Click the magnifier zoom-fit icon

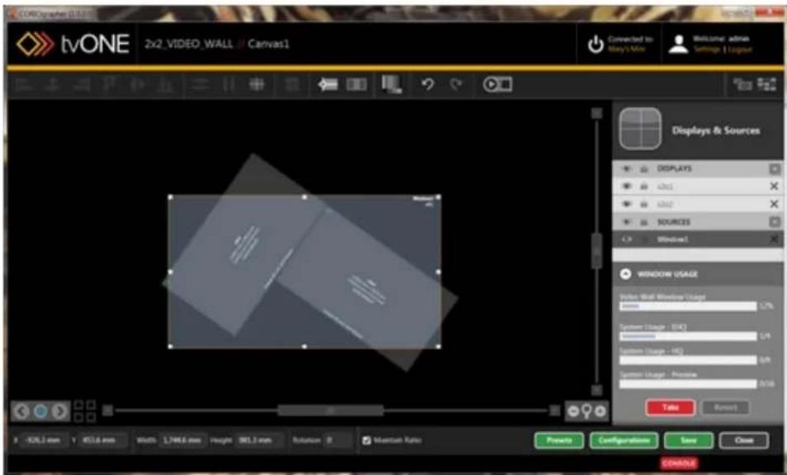coord(586,411)
